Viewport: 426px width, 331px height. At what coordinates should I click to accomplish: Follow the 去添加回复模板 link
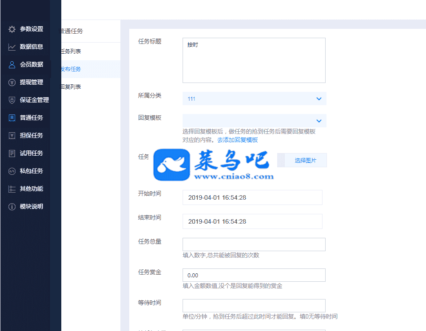pyautogui.click(x=237, y=140)
